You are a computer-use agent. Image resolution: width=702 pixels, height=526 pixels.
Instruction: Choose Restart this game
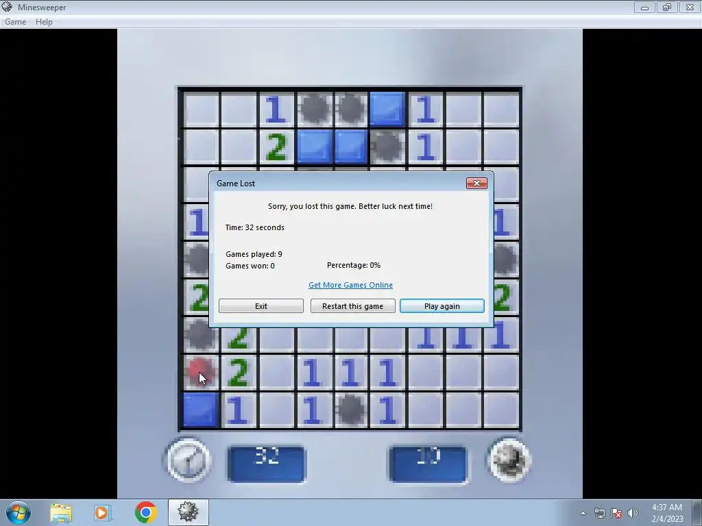353,306
